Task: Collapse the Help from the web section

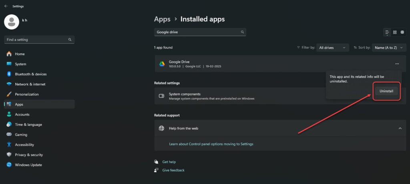Action: [400, 128]
